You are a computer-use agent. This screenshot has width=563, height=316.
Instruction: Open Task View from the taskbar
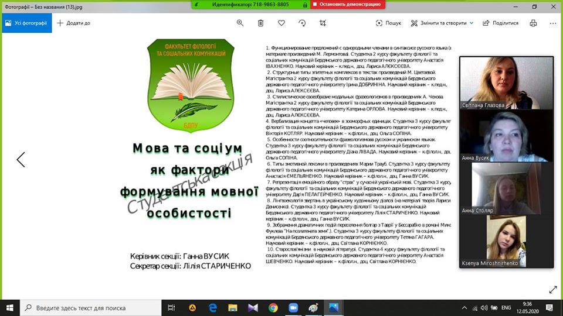coord(172,308)
